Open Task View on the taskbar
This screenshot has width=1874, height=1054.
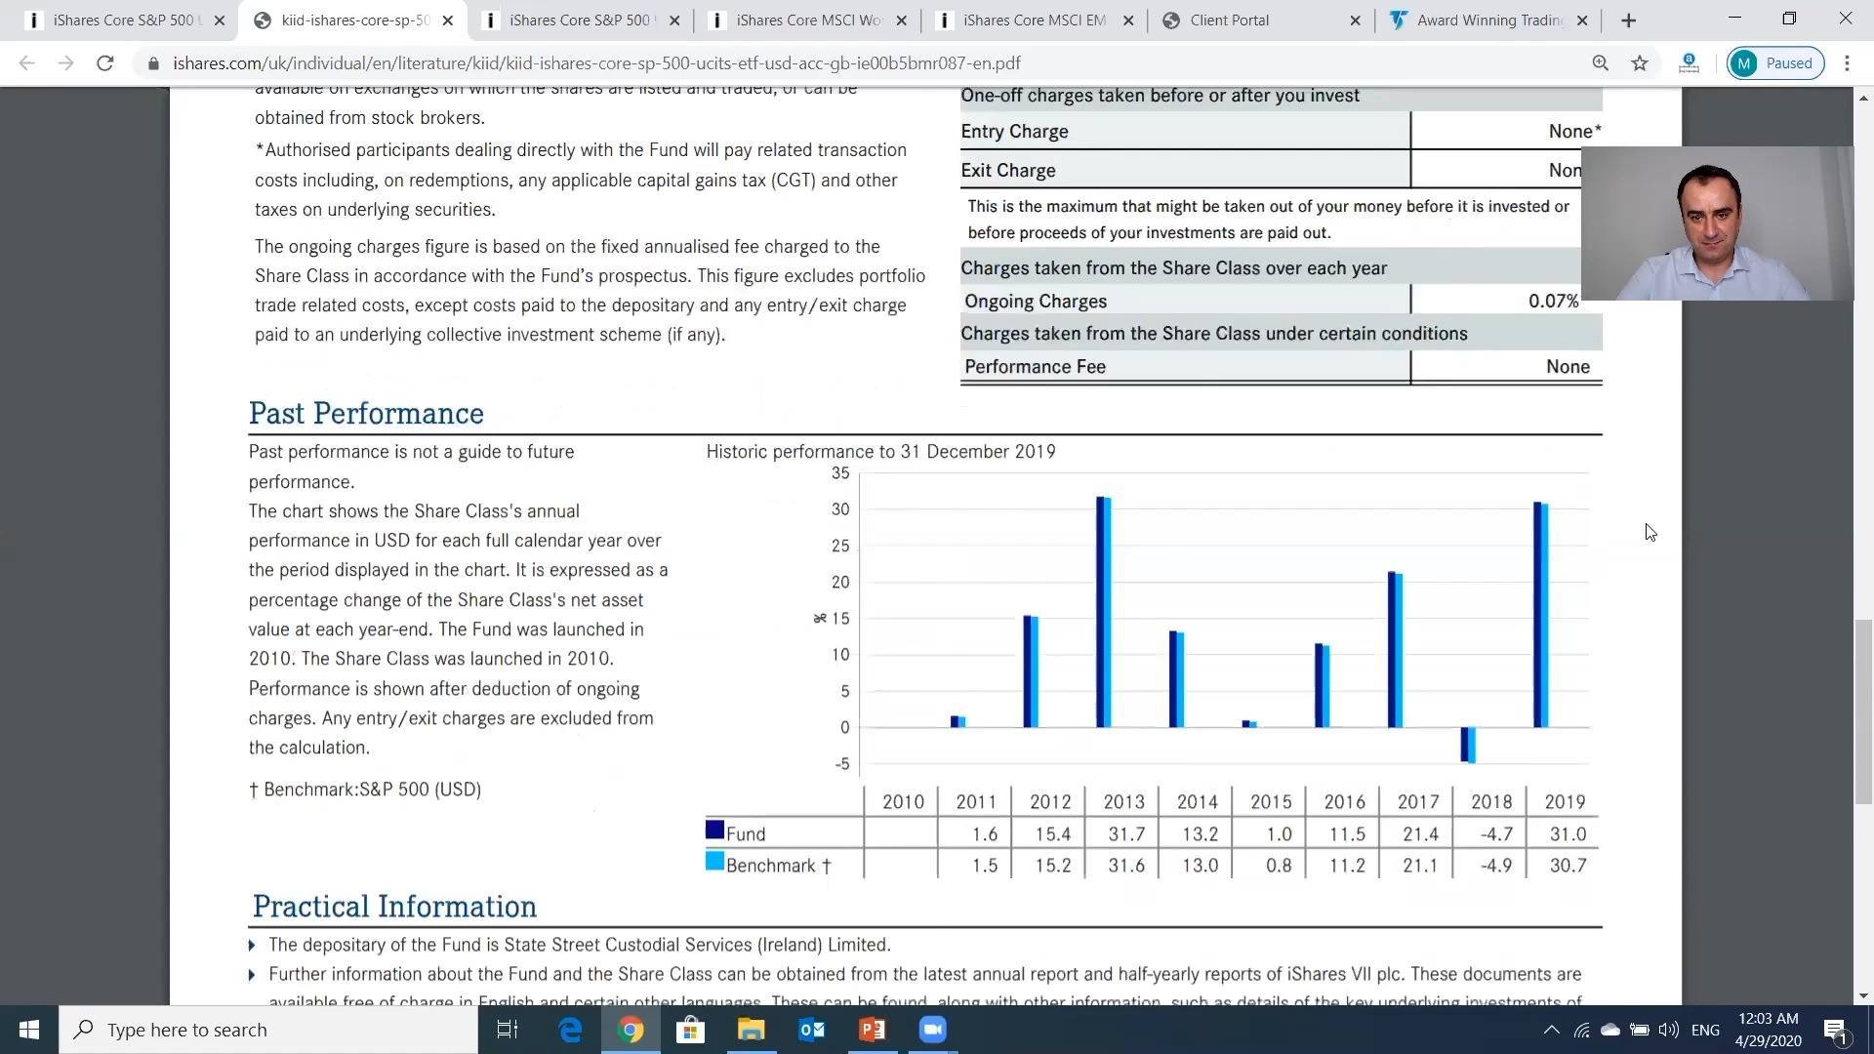(508, 1030)
